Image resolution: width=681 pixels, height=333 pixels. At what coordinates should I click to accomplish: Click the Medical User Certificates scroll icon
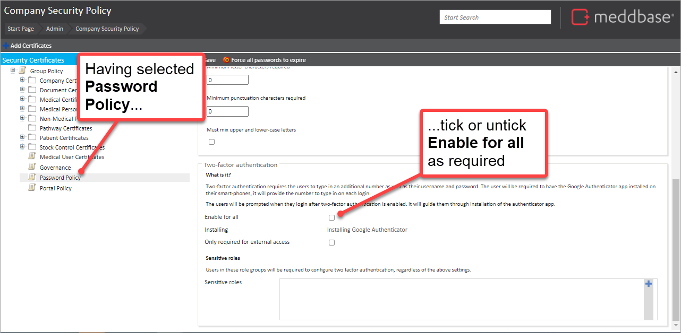[x=32, y=157]
